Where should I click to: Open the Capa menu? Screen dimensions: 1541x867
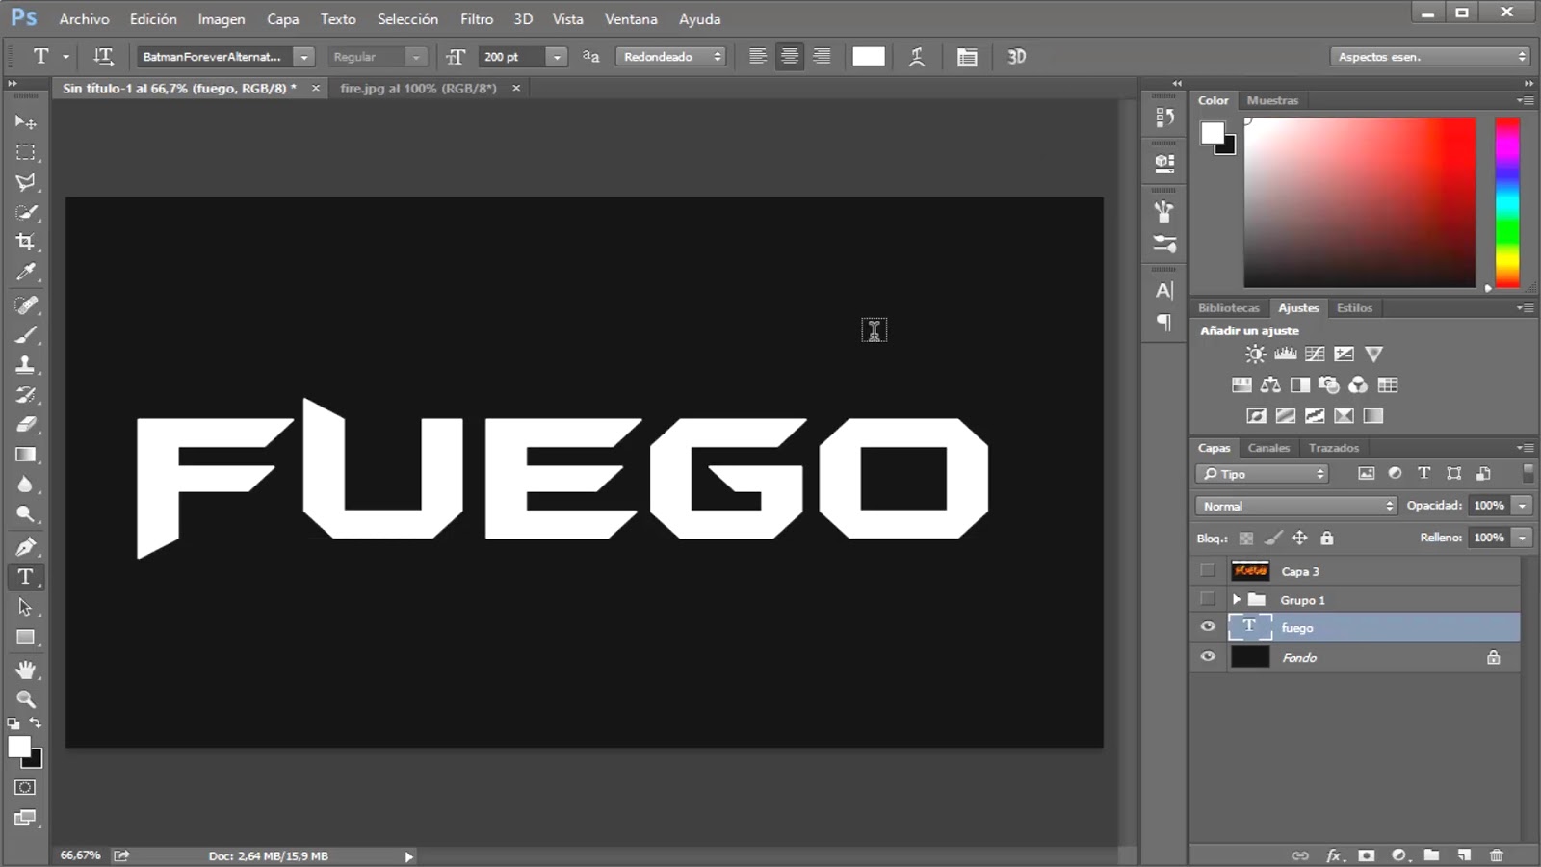point(282,19)
